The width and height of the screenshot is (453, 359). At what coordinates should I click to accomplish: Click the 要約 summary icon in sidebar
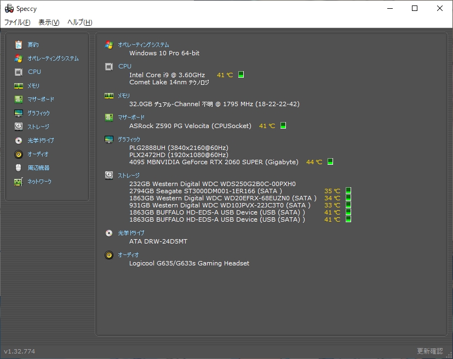19,44
